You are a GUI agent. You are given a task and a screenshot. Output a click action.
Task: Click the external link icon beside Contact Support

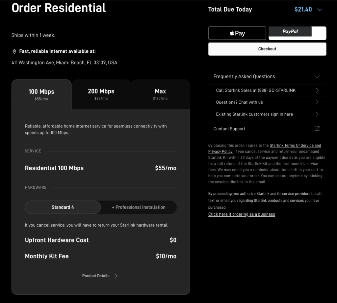[x=317, y=128]
